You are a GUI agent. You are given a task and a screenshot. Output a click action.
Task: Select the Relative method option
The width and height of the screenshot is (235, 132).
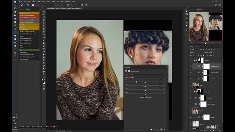coord(142,97)
